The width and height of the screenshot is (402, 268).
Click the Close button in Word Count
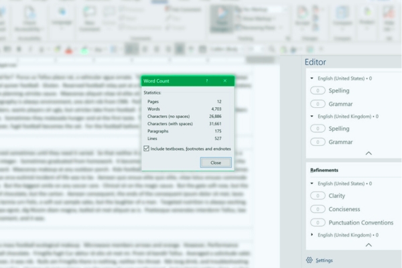tap(216, 163)
